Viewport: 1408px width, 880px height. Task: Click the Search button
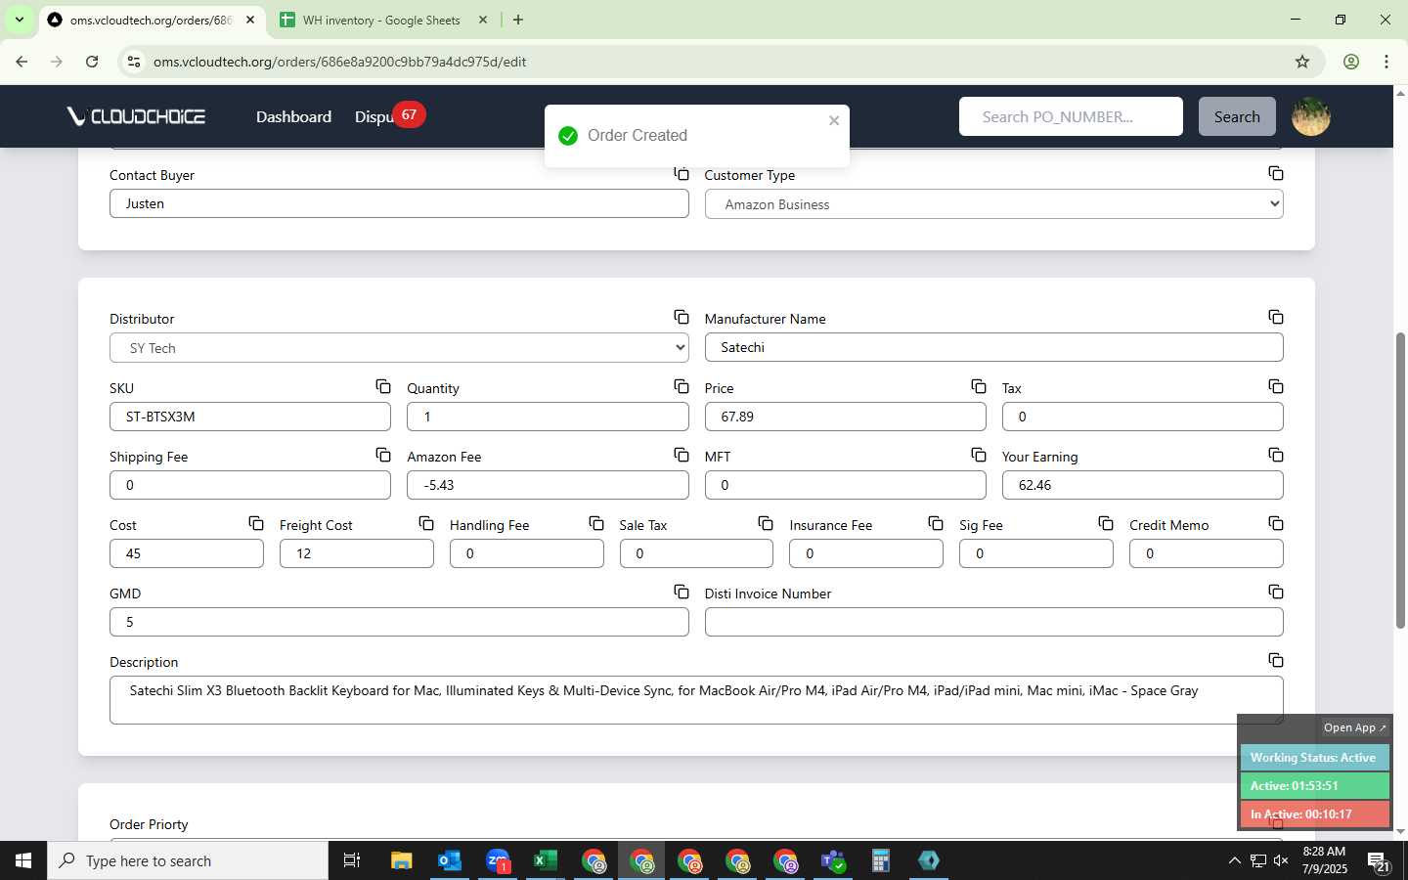1237,116
